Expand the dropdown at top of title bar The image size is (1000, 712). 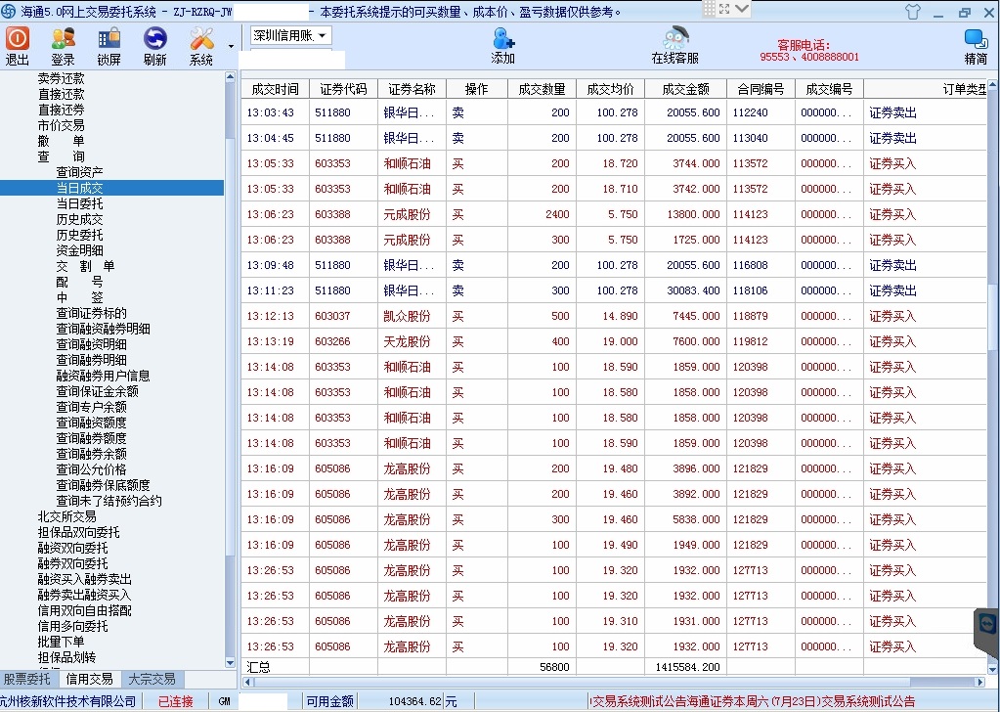(x=741, y=9)
